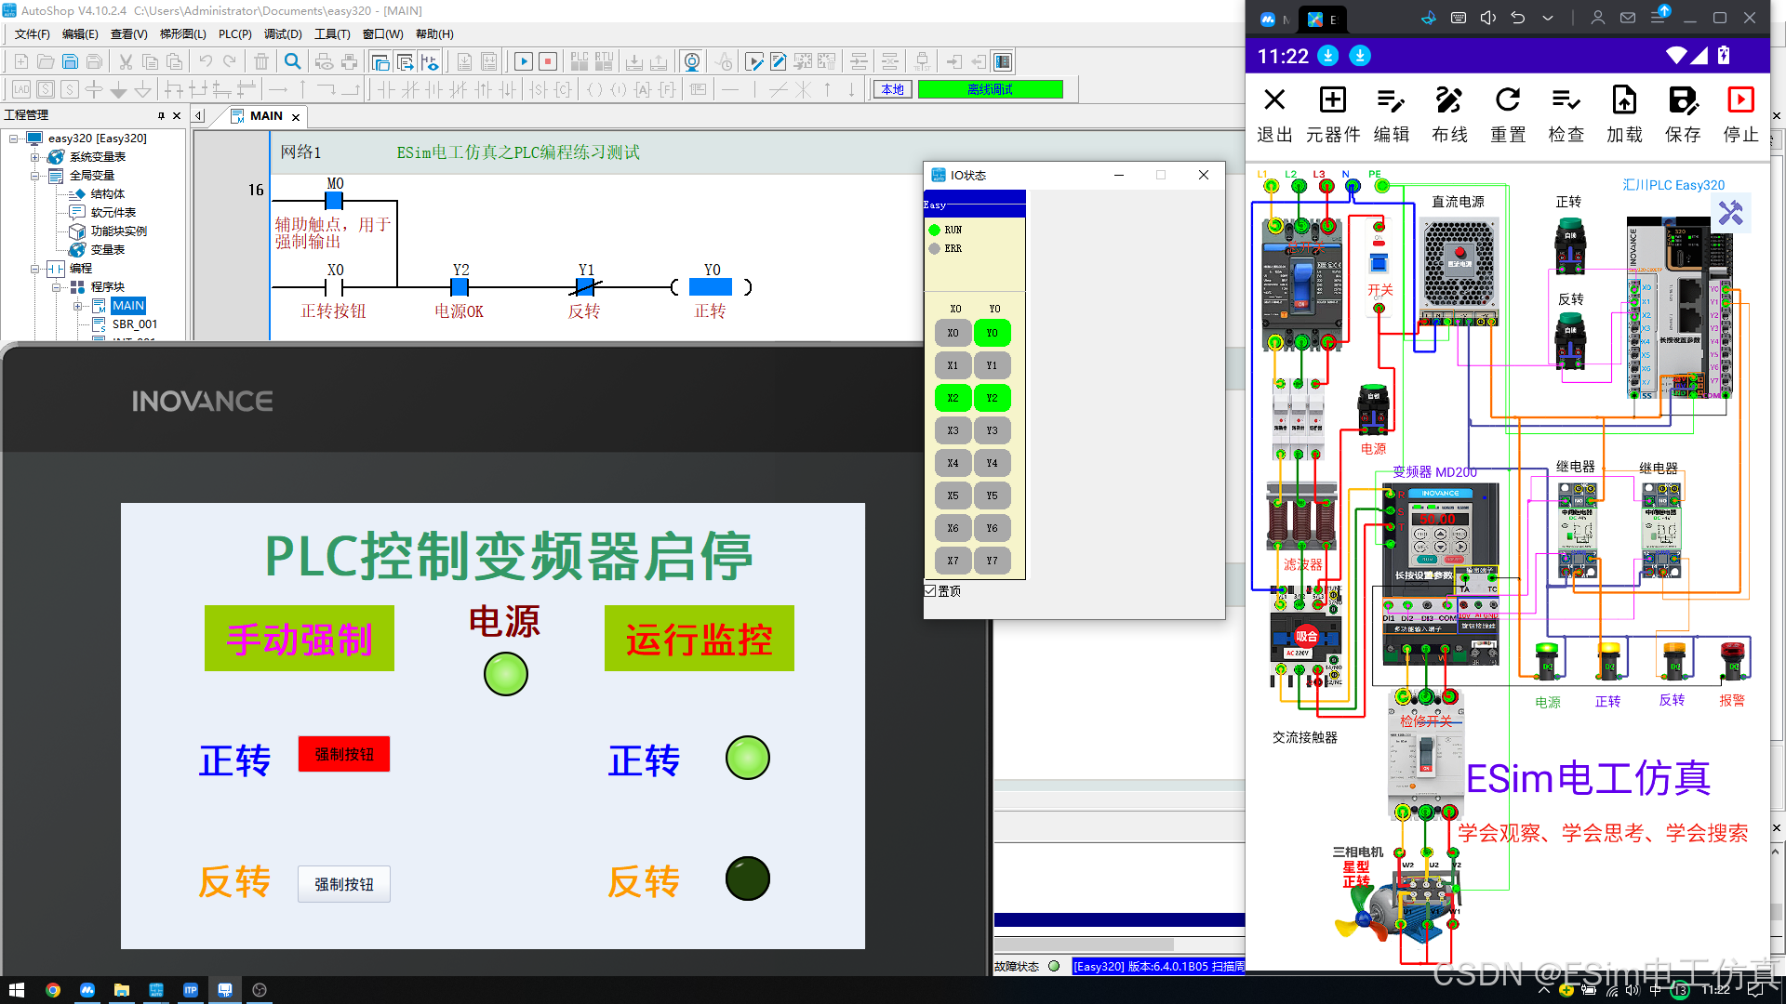
Task: Toggle X3 input in IO status panel
Action: [x=953, y=430]
